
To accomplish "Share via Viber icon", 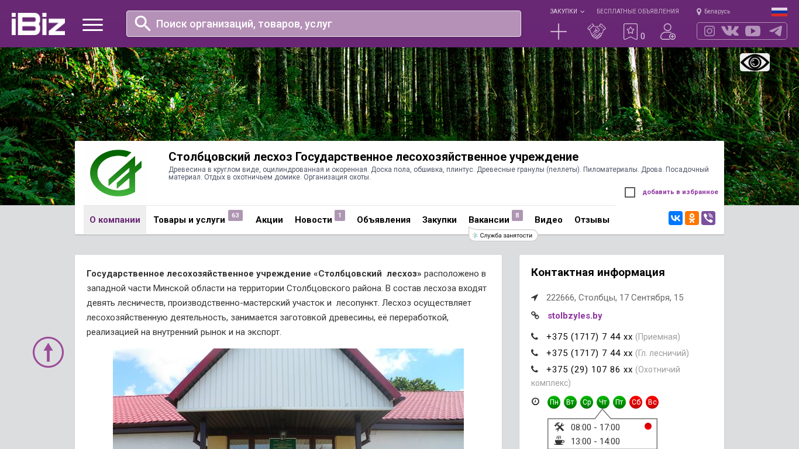I will point(708,218).
